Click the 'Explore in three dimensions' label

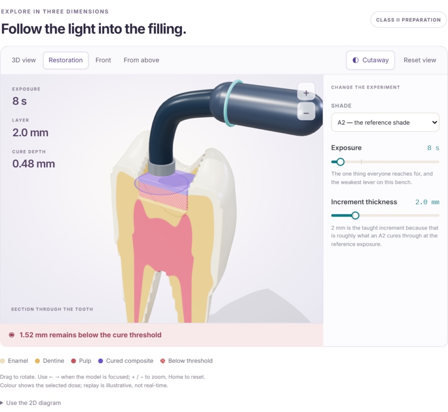click(55, 12)
